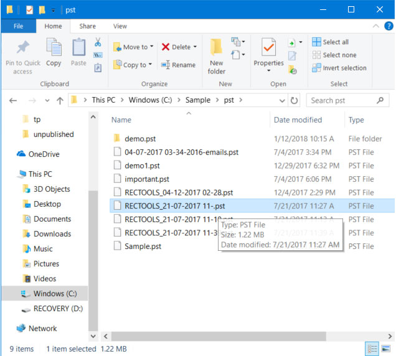Click the Copy icon in Clipboard group
The width and height of the screenshot is (396, 356).
tap(54, 47)
